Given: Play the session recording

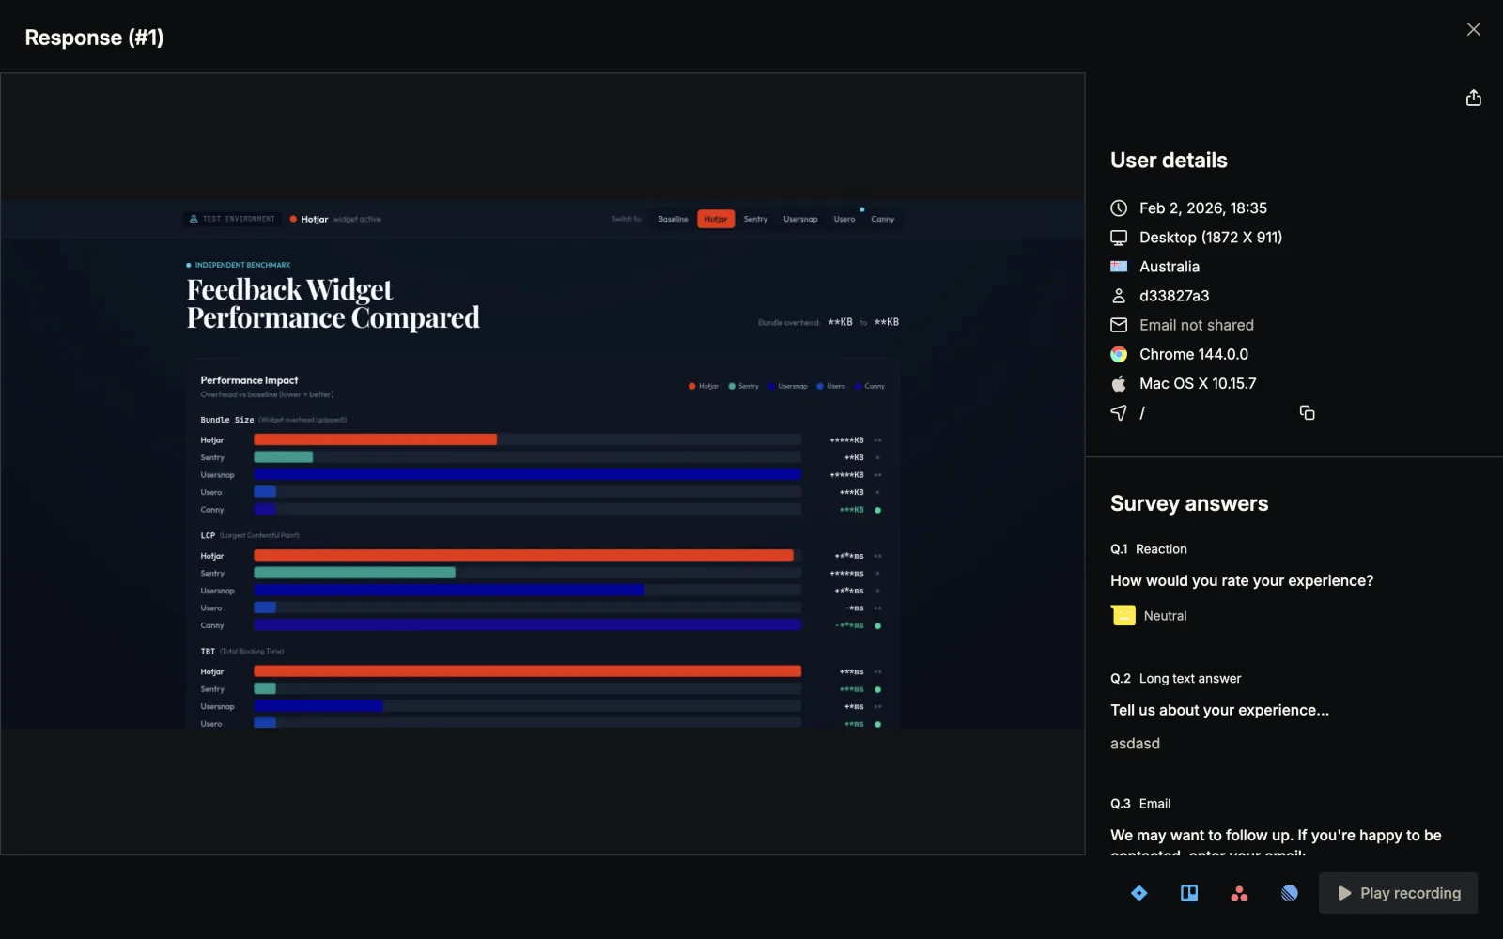Looking at the screenshot, I should [x=1398, y=893].
